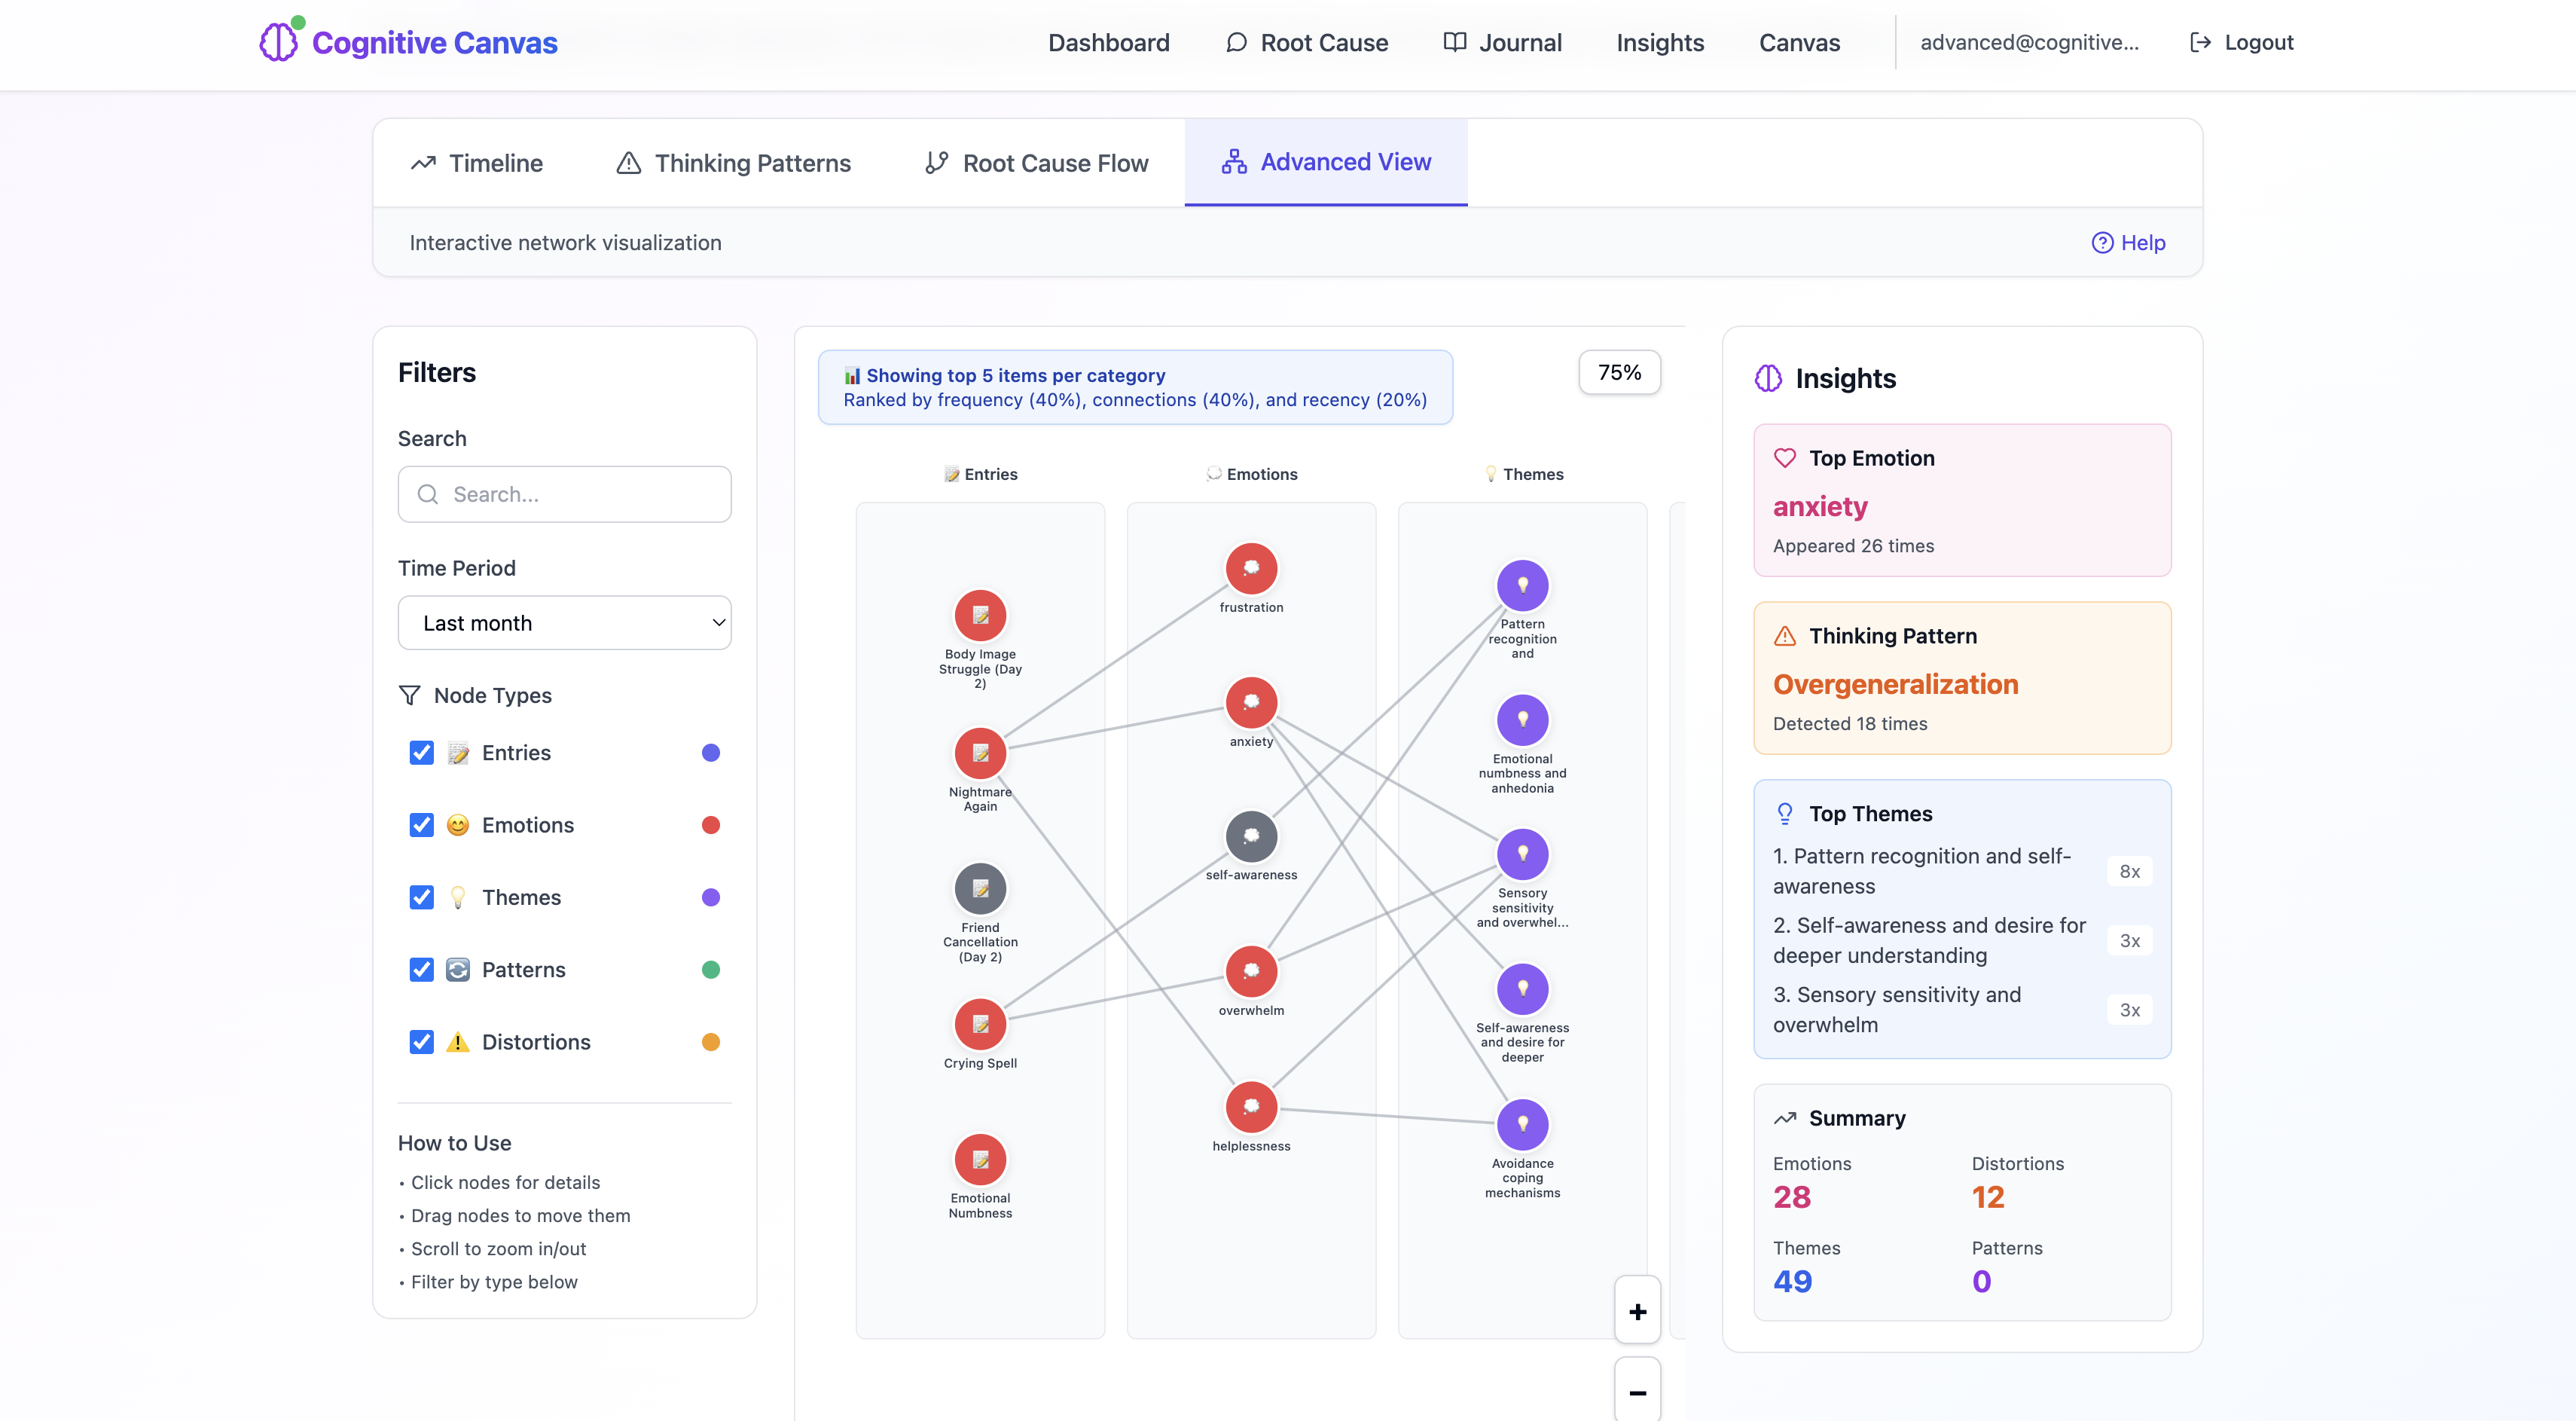Open the Avoidance coping mechanisms theme node
The image size is (2576, 1421).
pyautogui.click(x=1522, y=1125)
